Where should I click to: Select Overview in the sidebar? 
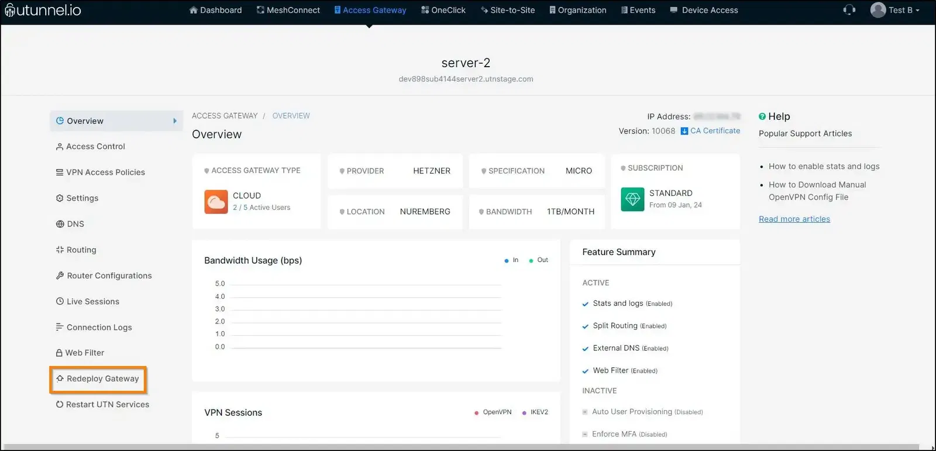(116, 121)
